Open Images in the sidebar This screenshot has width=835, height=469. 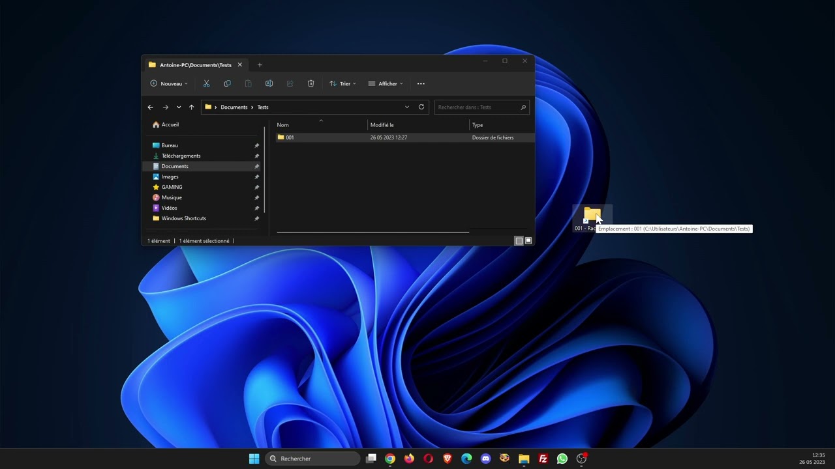(x=170, y=177)
